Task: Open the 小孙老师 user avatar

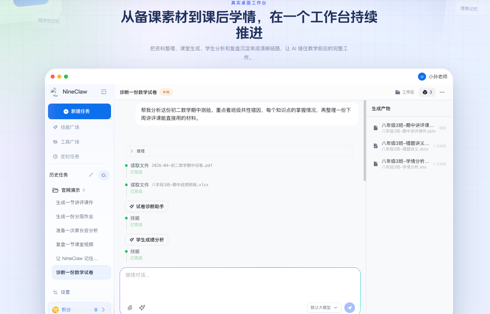Action: click(x=422, y=77)
